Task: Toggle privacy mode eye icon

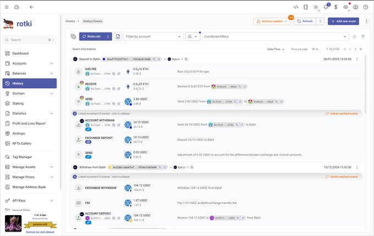Action: (345, 7)
